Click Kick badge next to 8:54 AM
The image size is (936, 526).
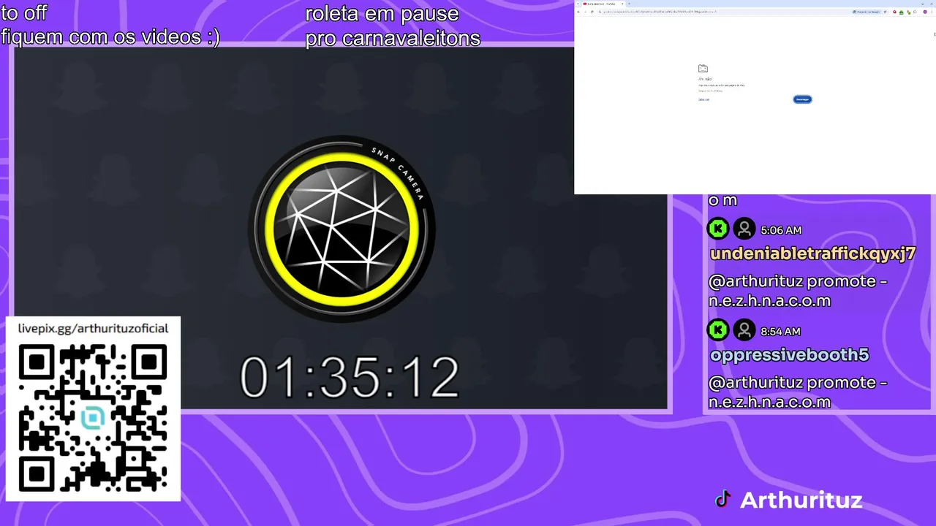click(x=718, y=331)
